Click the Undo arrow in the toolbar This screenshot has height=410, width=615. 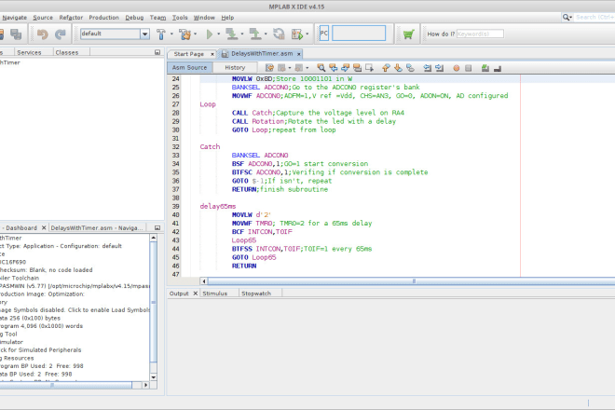tap(42, 34)
